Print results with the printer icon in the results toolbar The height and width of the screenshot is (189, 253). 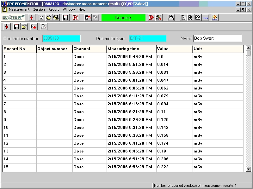click(44, 27)
